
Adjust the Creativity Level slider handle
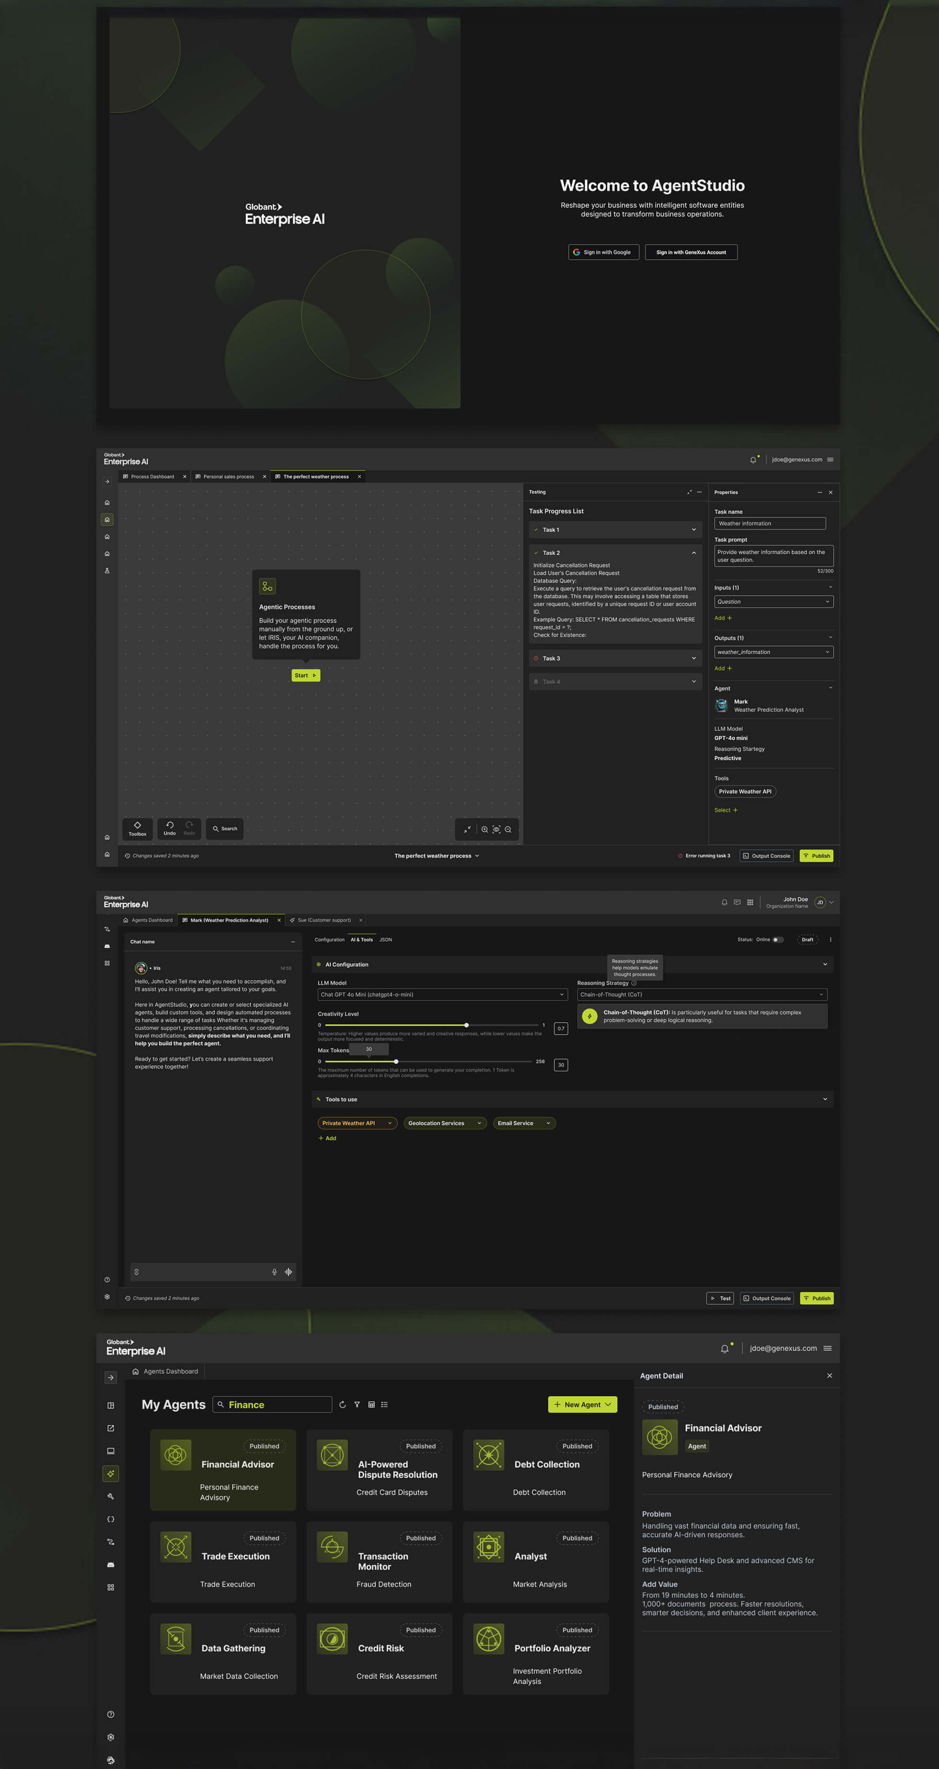click(x=467, y=1025)
